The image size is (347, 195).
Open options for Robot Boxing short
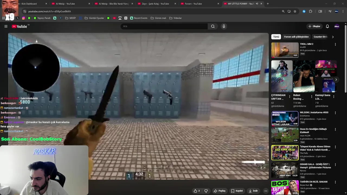(x=311, y=96)
